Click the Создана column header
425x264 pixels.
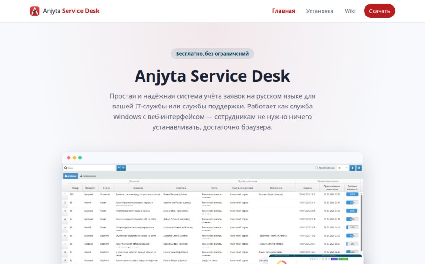[x=307, y=188]
